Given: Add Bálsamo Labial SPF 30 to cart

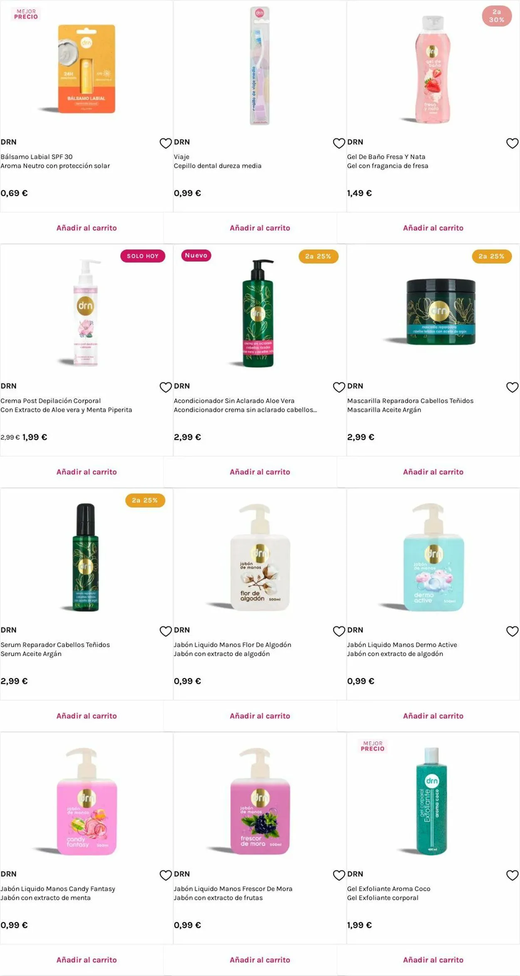Looking at the screenshot, I should (87, 228).
